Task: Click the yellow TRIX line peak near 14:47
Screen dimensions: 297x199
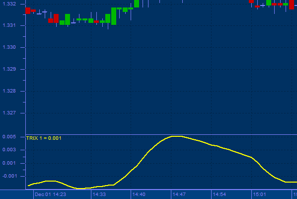Action: [177, 136]
